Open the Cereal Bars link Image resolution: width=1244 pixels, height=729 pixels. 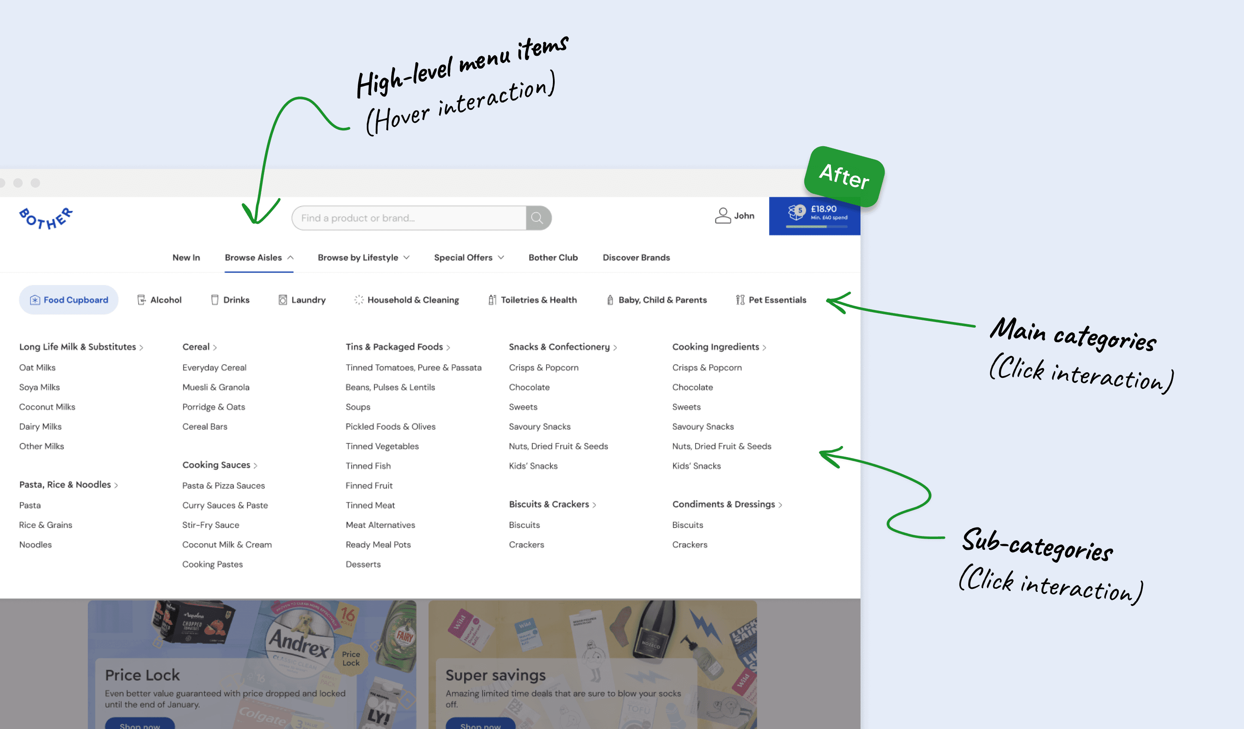click(205, 427)
